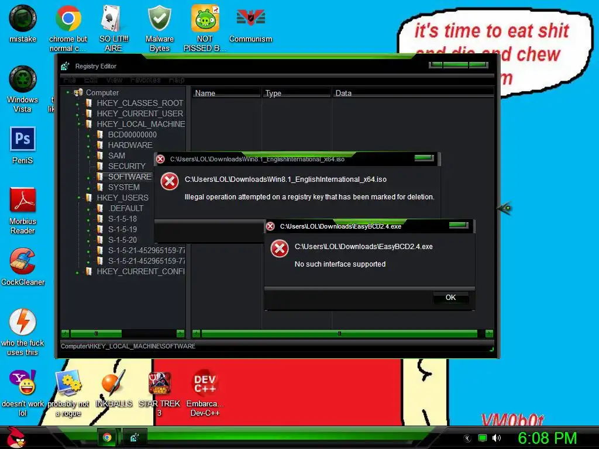Collapse HKEY_LOCAL_MACHINE node
Viewport: 599px width, 449px height.
(x=79, y=124)
